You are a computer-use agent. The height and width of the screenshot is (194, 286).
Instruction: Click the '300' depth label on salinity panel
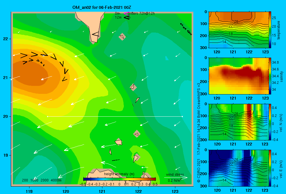coord(204,94)
